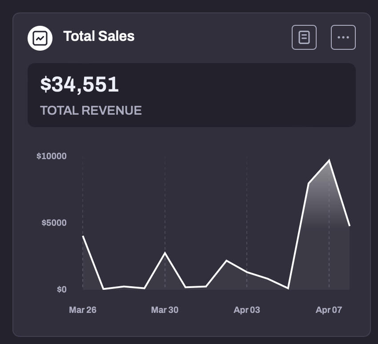Click the TOTAL REVENUE label
Image resolution: width=378 pixels, height=344 pixels.
coord(91,110)
